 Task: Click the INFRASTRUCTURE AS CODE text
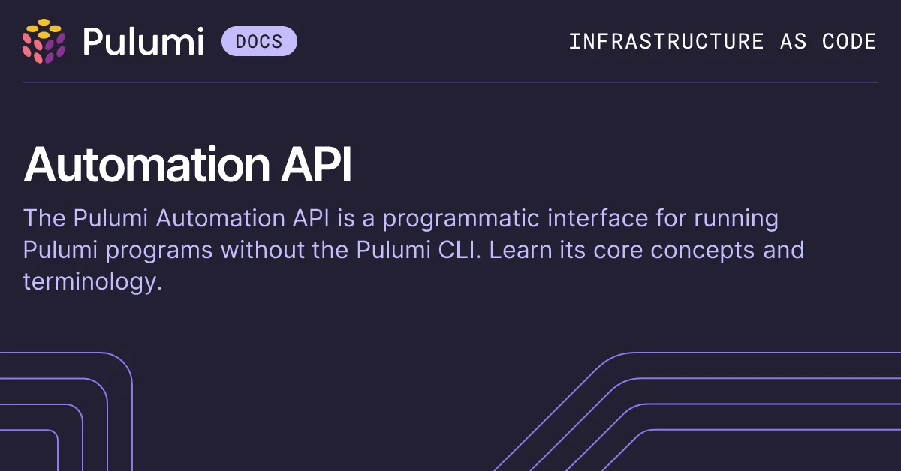tap(722, 41)
